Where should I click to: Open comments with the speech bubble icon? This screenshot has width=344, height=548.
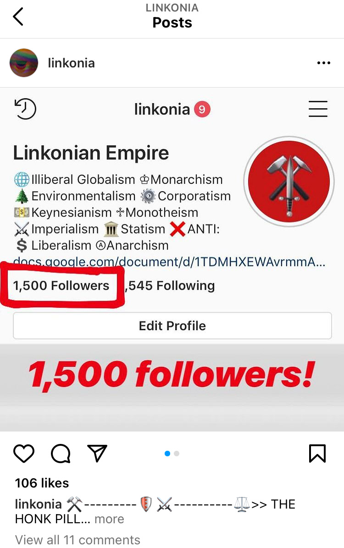point(61,453)
